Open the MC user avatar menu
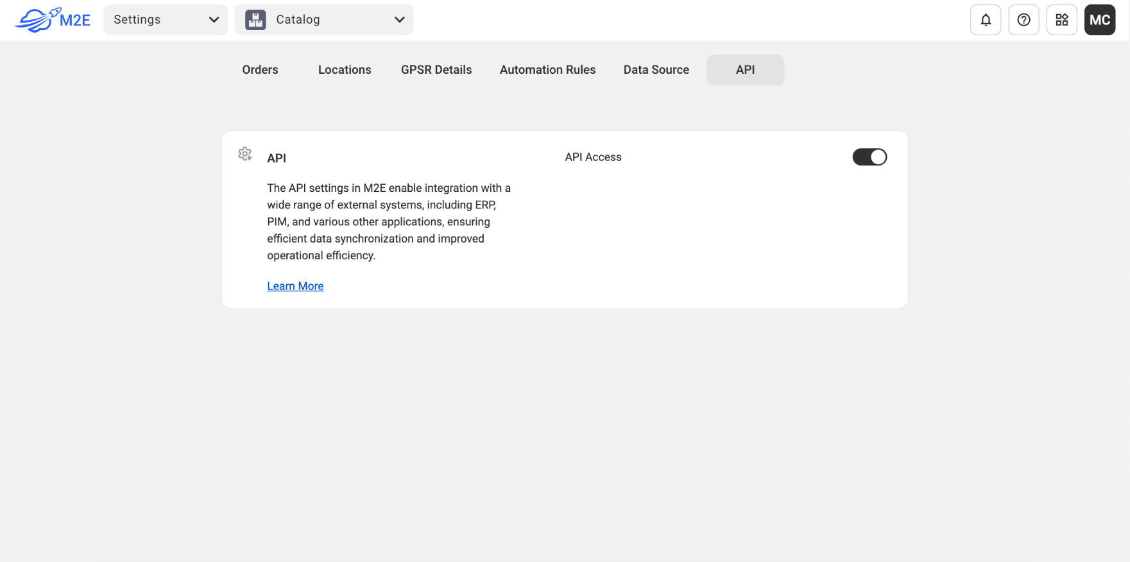Viewport: 1130px width, 562px height. (x=1099, y=20)
